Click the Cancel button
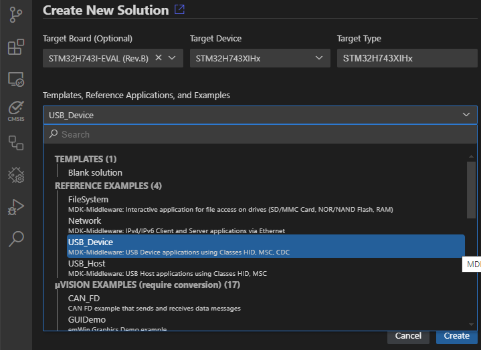The image size is (481, 350). pos(408,336)
